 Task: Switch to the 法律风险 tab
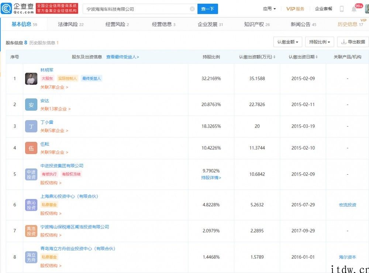click(70, 24)
